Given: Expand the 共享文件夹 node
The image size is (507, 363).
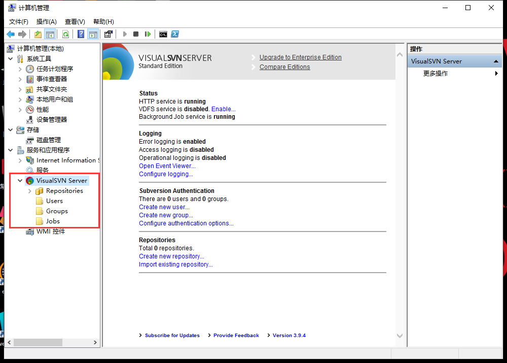Looking at the screenshot, I should 20,89.
